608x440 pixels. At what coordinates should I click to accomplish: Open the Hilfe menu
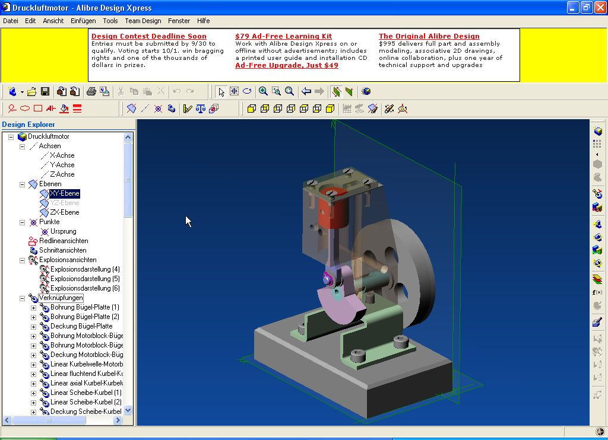pos(203,21)
